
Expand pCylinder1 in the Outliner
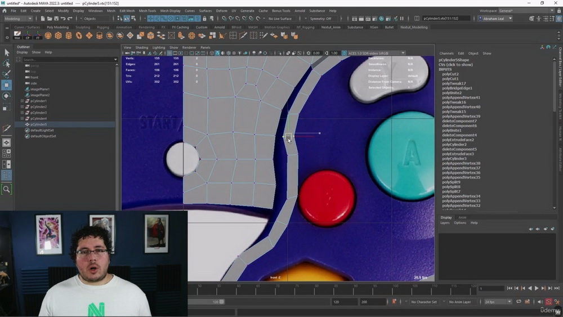pos(22,101)
